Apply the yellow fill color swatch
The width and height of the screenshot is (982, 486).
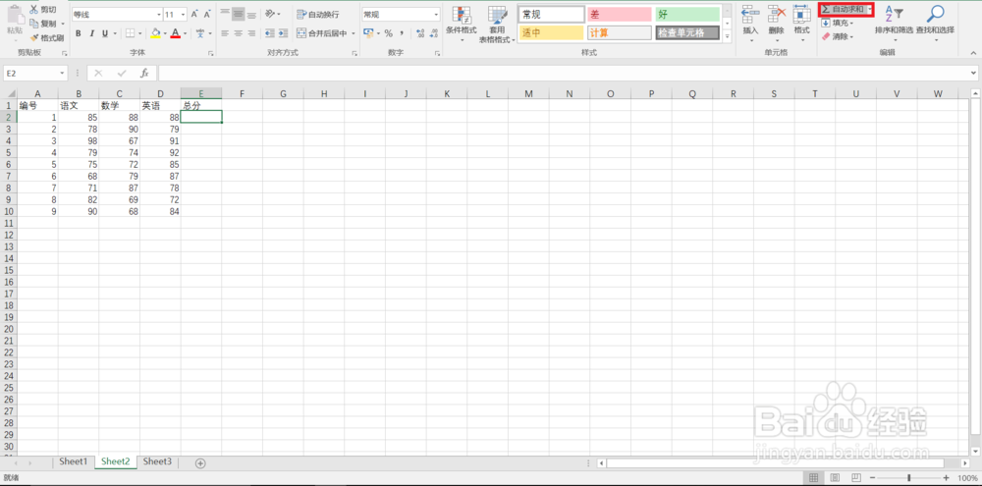155,33
